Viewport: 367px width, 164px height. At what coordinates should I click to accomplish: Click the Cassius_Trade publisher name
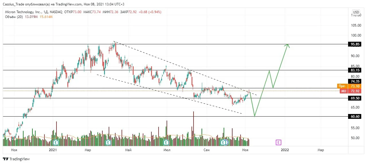point(14,4)
